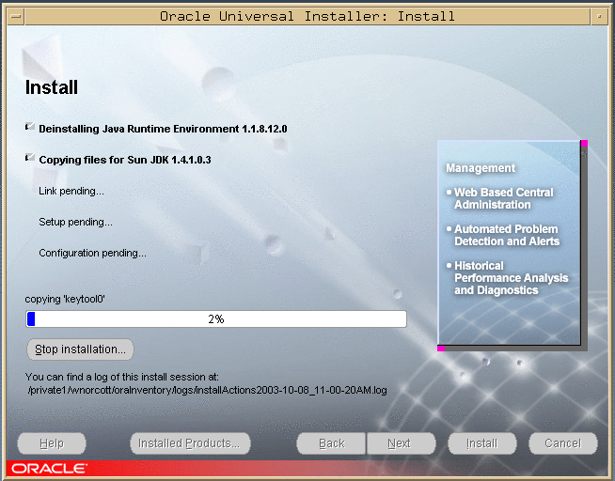Image resolution: width=615 pixels, height=481 pixels.
Task: Click the title bar maximize dot button
Action: 599,17
